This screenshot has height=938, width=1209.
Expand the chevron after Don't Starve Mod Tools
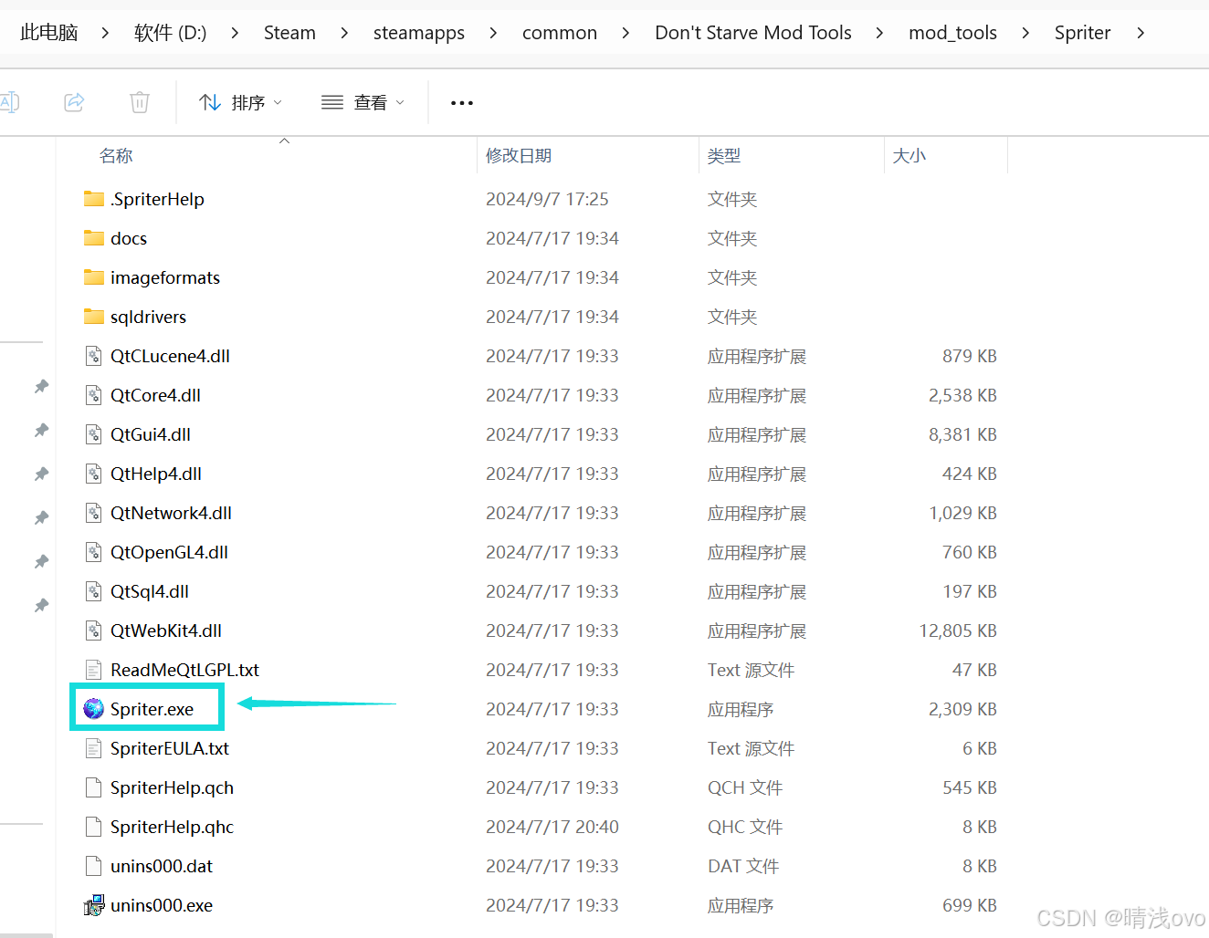pyautogui.click(x=879, y=33)
